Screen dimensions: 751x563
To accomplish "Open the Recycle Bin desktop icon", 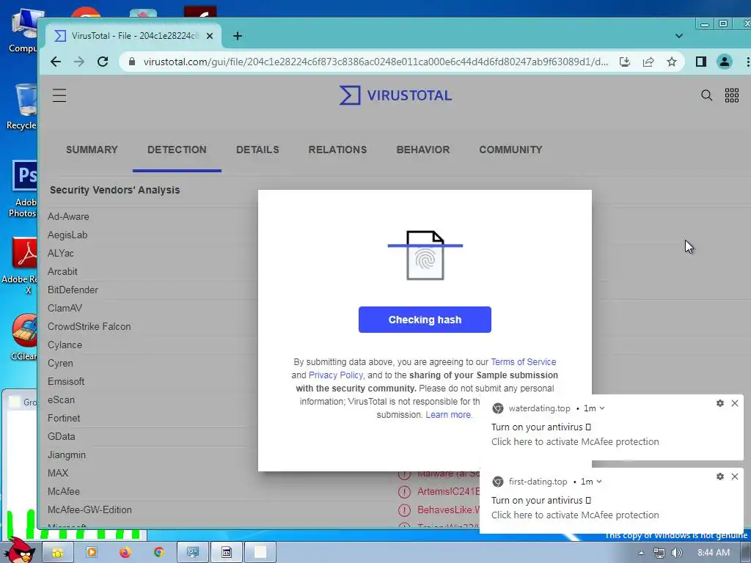I will tap(23, 106).
